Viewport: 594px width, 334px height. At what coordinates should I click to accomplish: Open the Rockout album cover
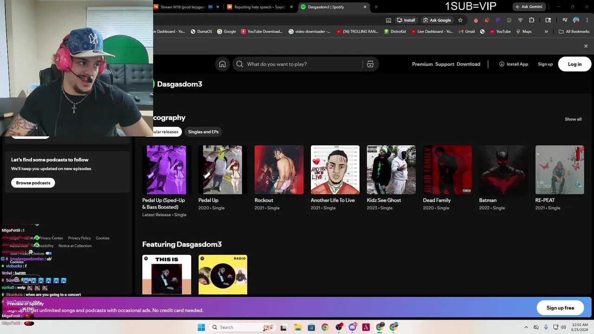click(x=278, y=170)
